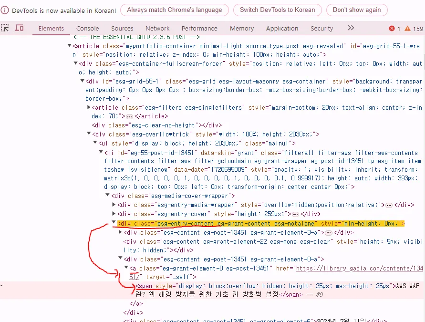
Task: Collapse the esg-grid-55-1 div node
Action: [x=82, y=81]
